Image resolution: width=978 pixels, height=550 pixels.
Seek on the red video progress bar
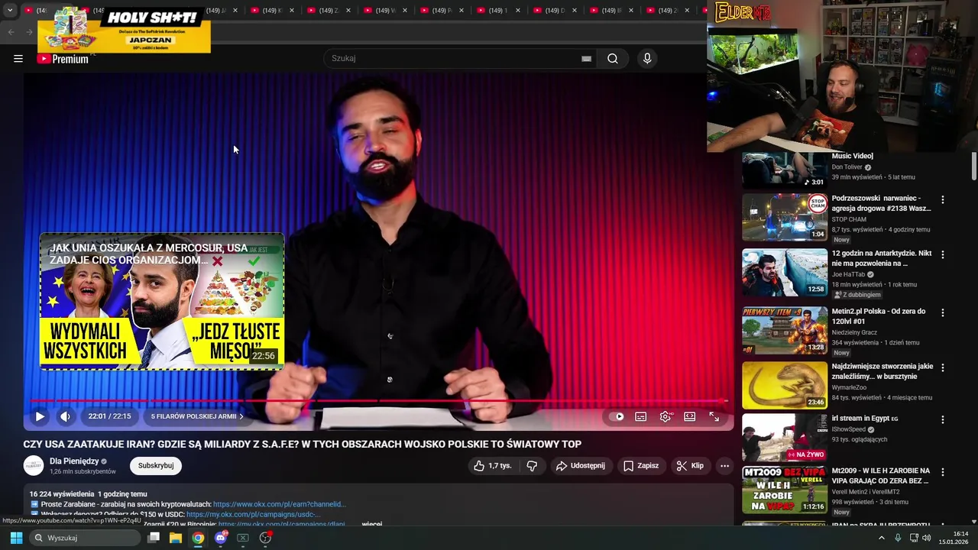pos(378,400)
